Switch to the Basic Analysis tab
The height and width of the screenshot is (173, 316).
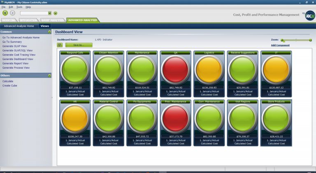tap(52, 20)
